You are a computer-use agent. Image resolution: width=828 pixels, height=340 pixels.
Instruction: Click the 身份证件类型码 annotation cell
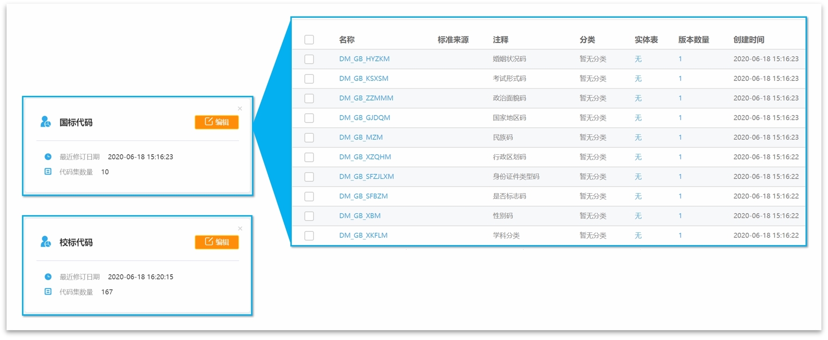(x=516, y=177)
